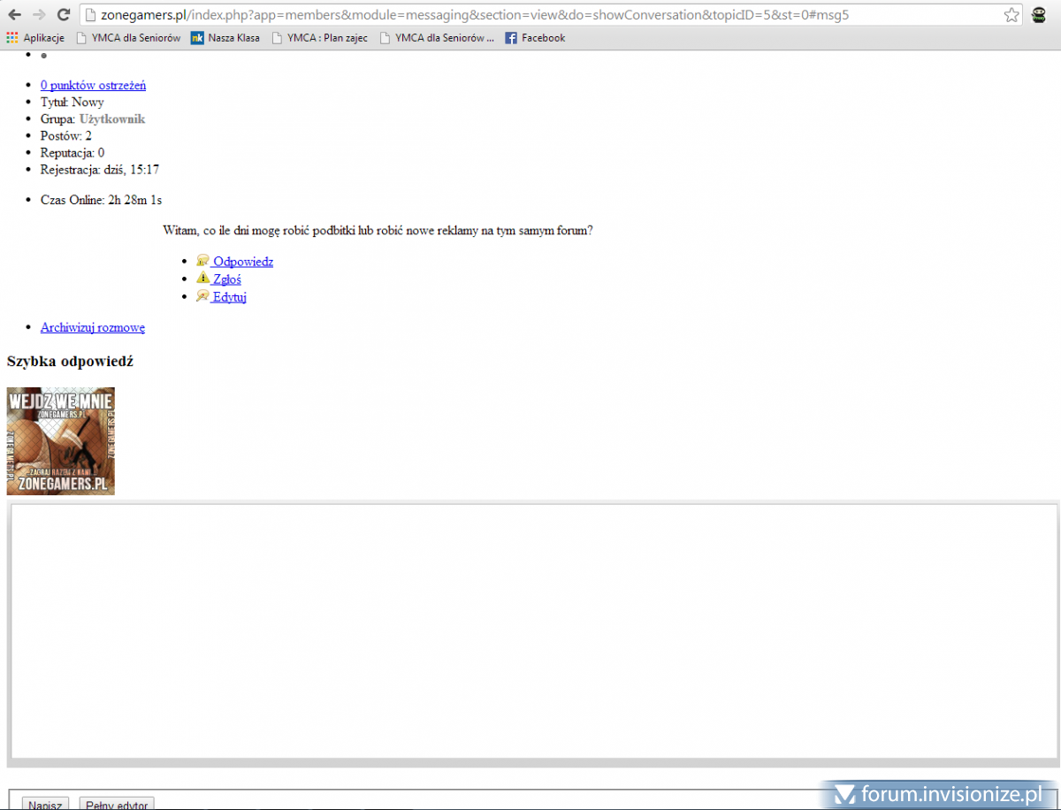The image size is (1061, 810).
Task: Click the Pełny edytor button
Action: (117, 804)
